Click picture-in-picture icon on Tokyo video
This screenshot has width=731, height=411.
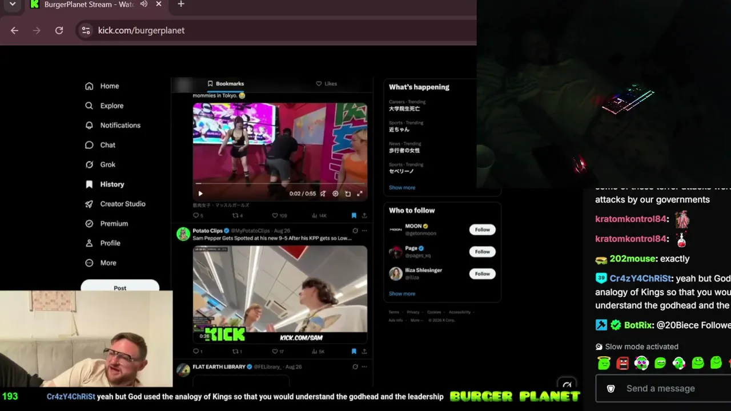[x=348, y=194]
